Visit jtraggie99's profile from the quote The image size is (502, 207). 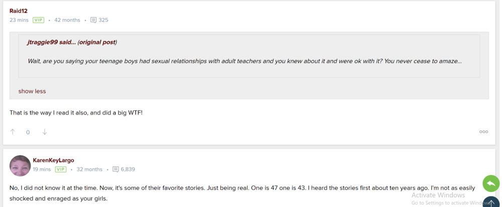pos(43,42)
